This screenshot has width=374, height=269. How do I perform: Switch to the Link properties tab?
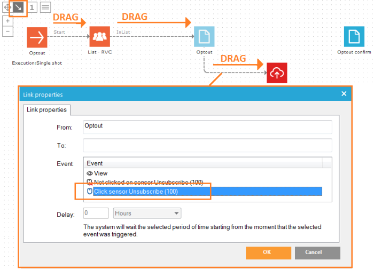[48, 110]
